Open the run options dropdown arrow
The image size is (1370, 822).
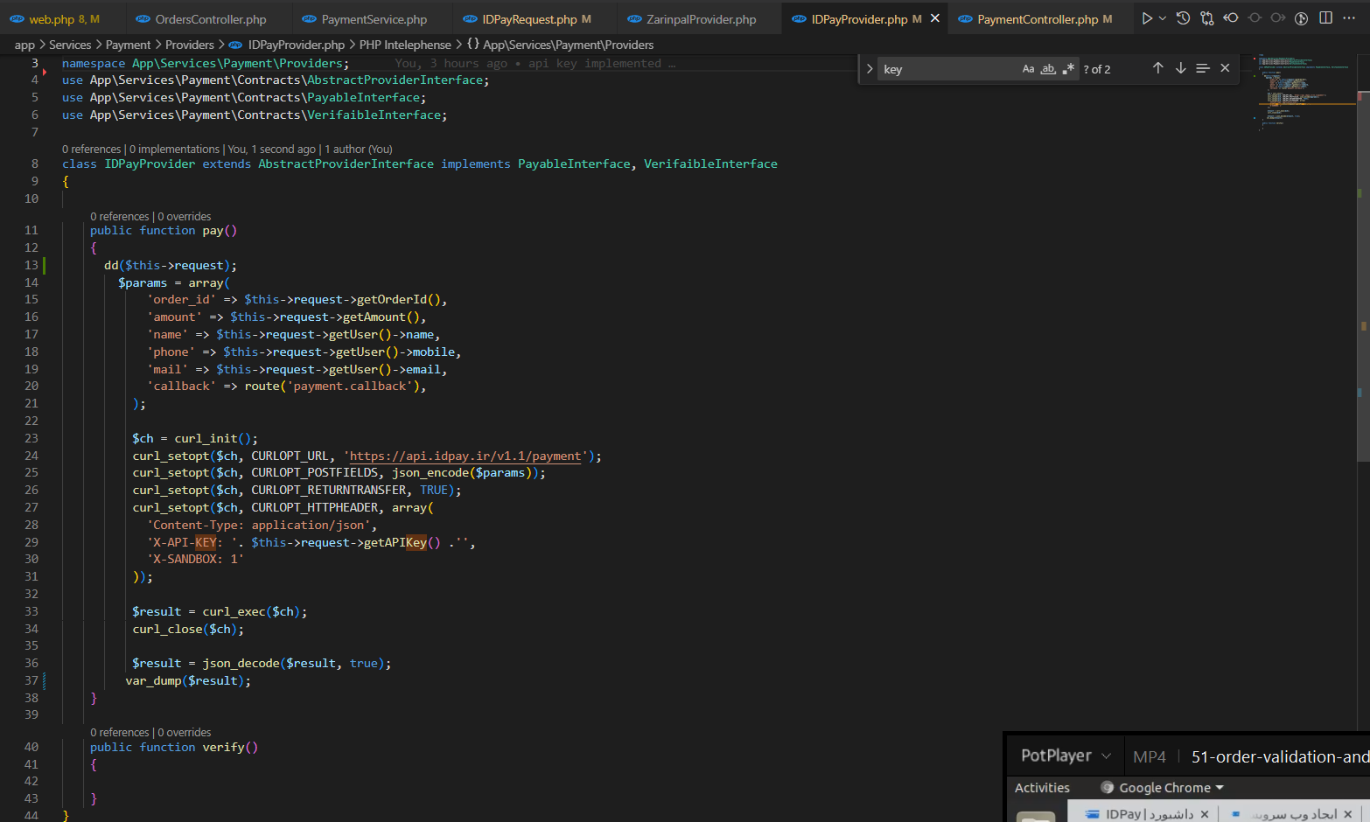click(x=1163, y=18)
